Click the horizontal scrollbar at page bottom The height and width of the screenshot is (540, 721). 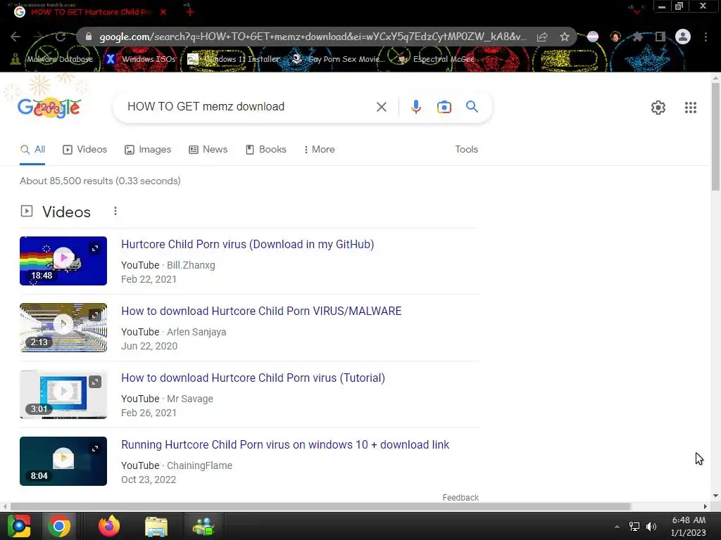coord(320,506)
